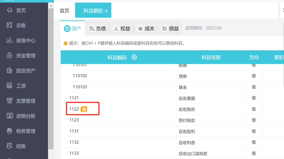
Task: Click the orange 辅 badge on 1122
Action: (x=84, y=109)
